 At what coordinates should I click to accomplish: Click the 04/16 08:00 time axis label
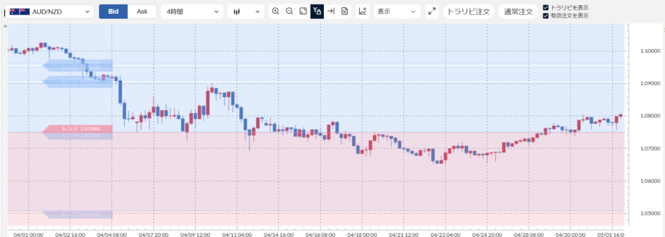[x=320, y=234]
